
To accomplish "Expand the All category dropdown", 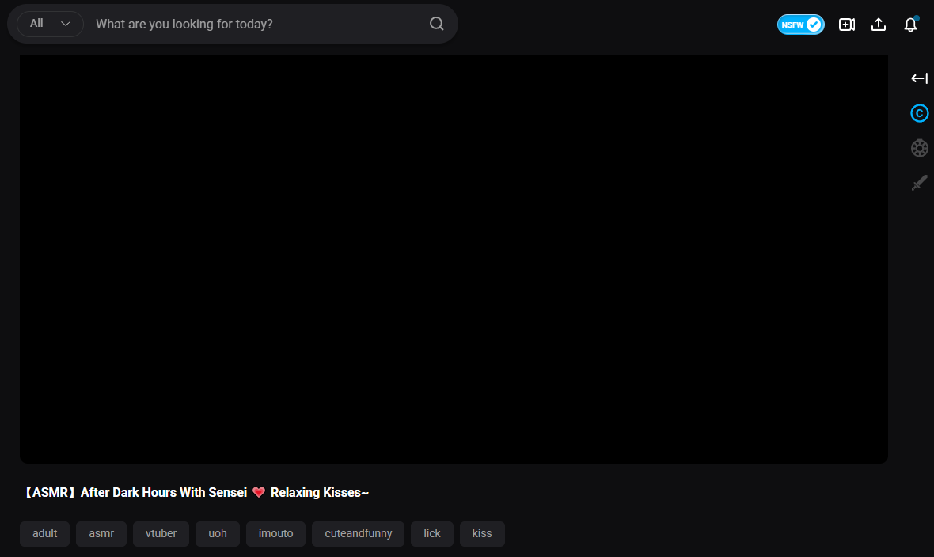I will (50, 24).
